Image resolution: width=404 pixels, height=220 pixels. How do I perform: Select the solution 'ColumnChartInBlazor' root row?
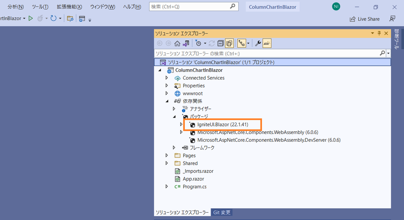(x=272, y=62)
